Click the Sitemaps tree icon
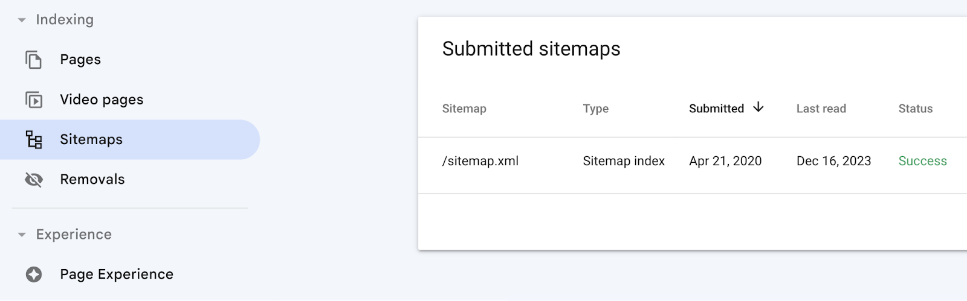The width and height of the screenshot is (967, 301). 34,140
